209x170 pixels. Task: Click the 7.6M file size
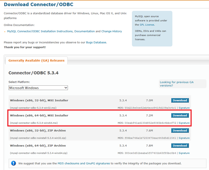coord(149,130)
